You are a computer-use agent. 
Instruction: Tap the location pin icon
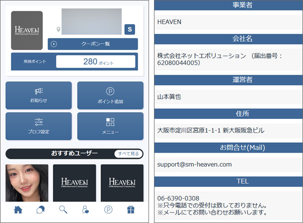[x=59, y=30]
